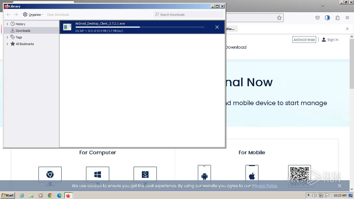Image resolution: width=354 pixels, height=199 pixels.
Task: Go back in the Library window
Action: [x=9, y=15]
